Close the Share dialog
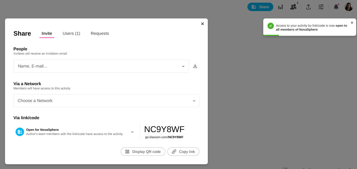The image size is (357, 169). pos(203,24)
